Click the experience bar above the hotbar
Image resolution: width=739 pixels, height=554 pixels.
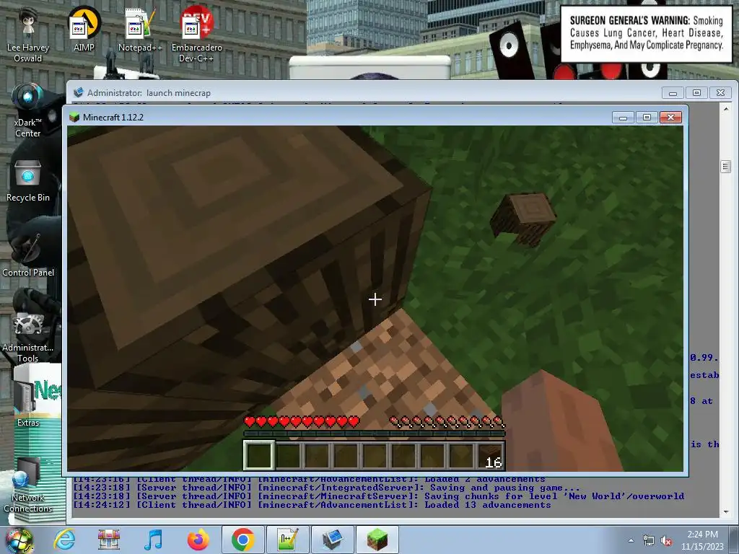pyautogui.click(x=375, y=434)
